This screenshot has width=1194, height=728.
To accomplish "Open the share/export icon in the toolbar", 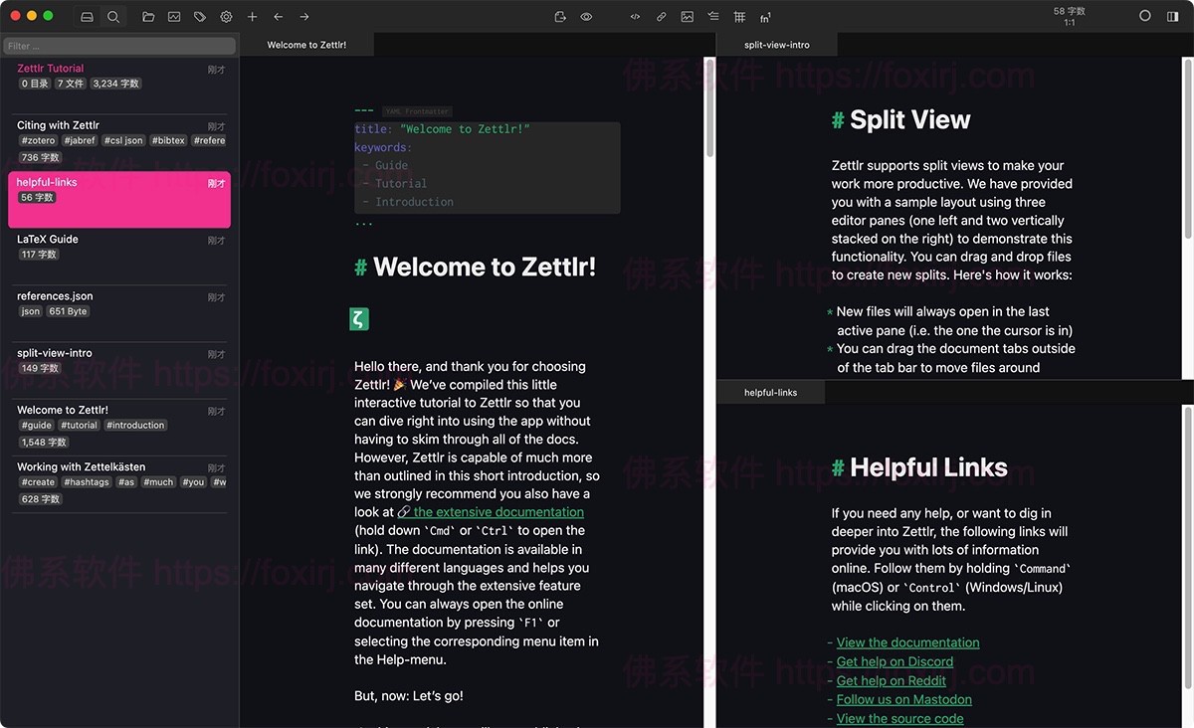I will pyautogui.click(x=558, y=16).
